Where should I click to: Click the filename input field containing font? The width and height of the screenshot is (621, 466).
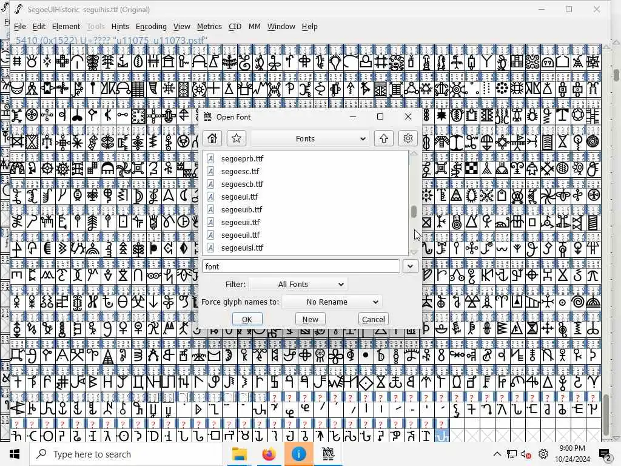pos(301,266)
